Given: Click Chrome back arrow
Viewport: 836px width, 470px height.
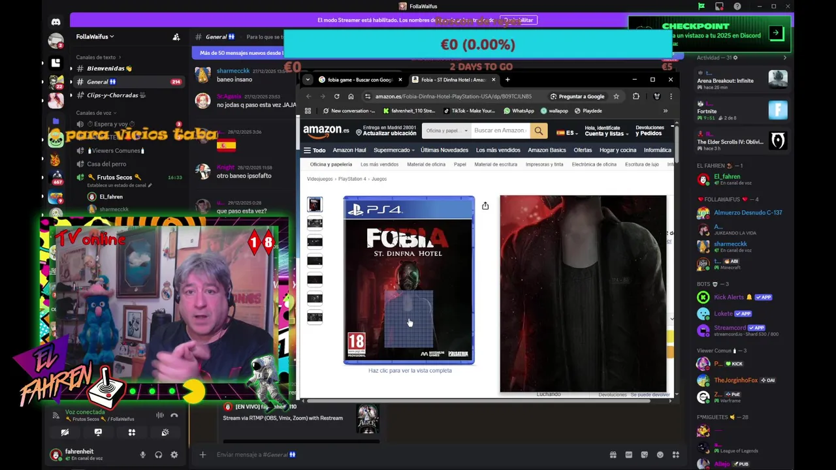Looking at the screenshot, I should click(309, 97).
